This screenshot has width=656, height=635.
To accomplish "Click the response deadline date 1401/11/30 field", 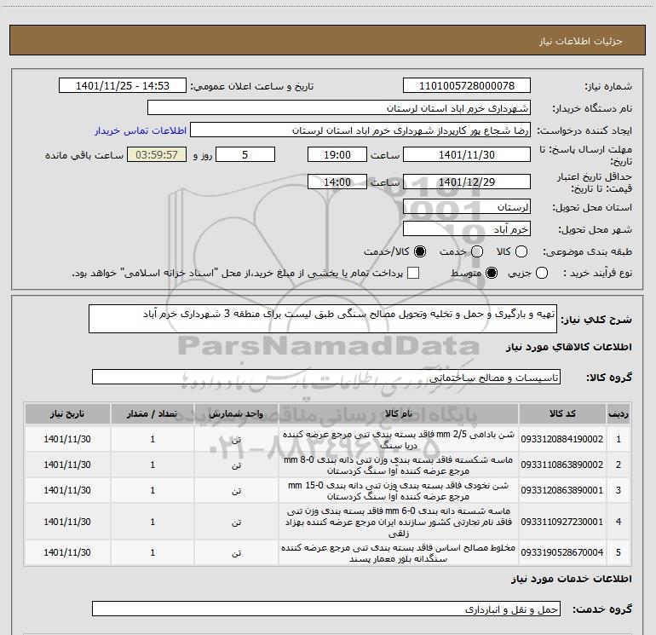I will [x=467, y=155].
